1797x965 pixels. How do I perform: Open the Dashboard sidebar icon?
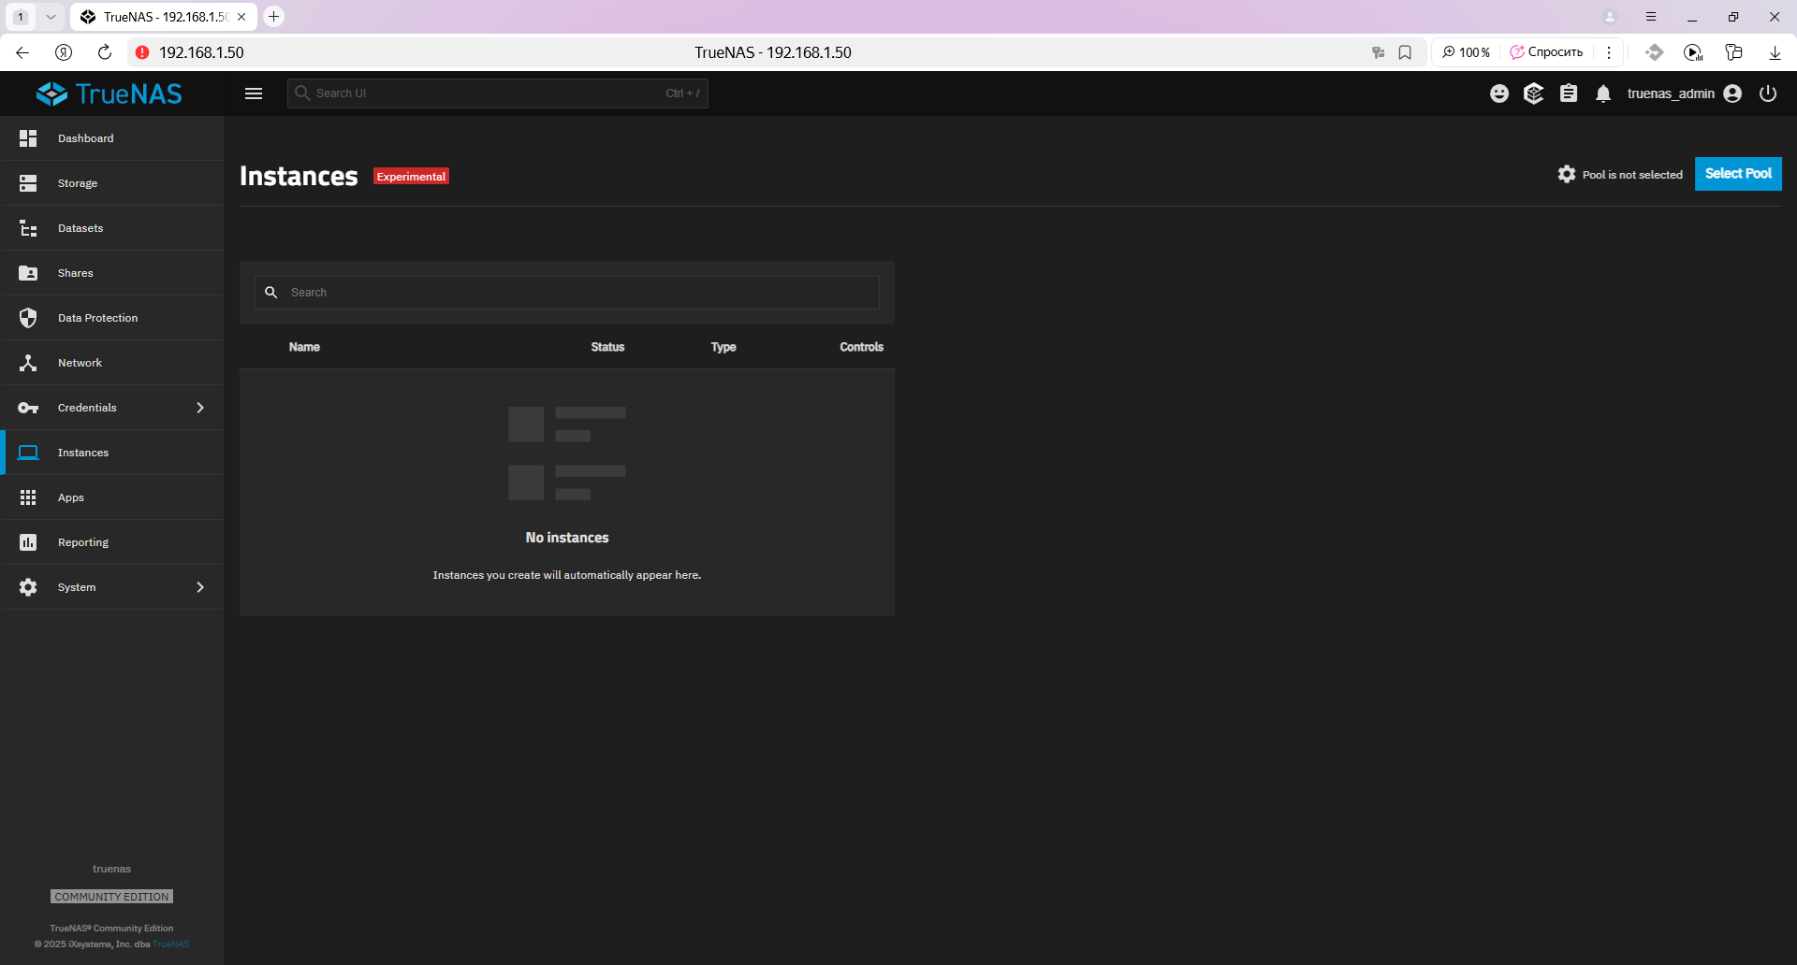click(x=28, y=138)
